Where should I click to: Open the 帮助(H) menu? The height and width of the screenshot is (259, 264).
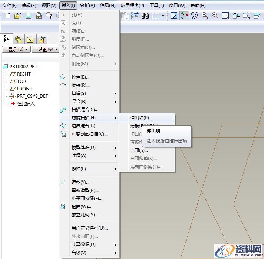[198, 6]
